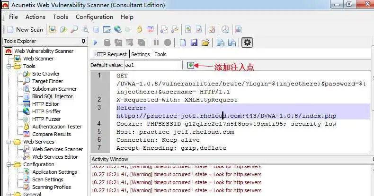Pin the Tools Explorer panel
The height and width of the screenshot is (196, 374).
click(x=83, y=41)
